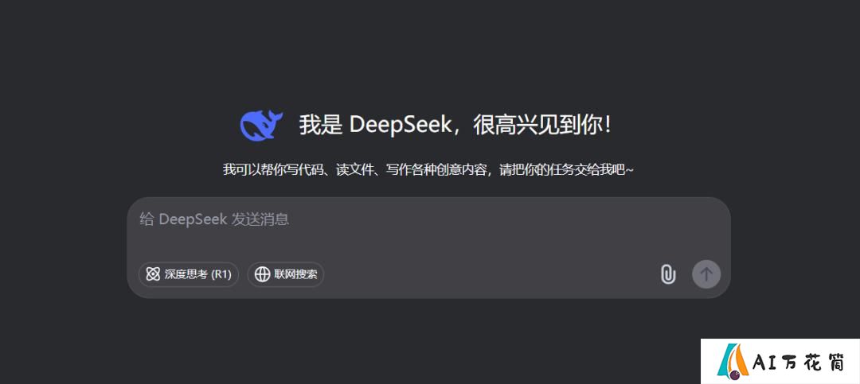860x384 pixels.
Task: Click the heading 我是 DeepSeek，很高兴见到你!
Action: [455, 126]
